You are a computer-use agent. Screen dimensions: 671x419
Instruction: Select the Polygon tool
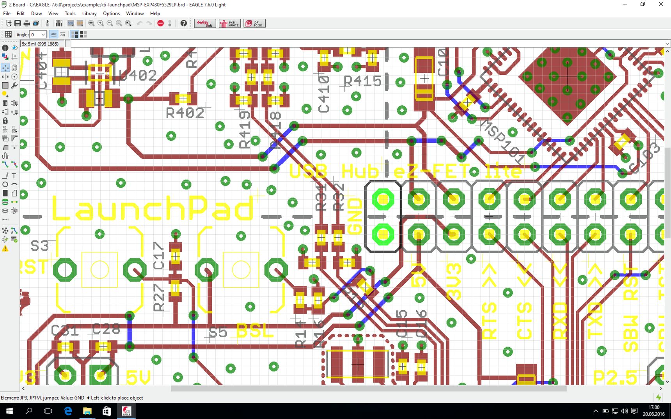coord(14,193)
